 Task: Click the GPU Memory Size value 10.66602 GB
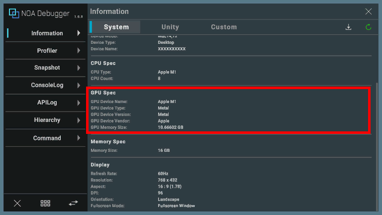point(171,127)
